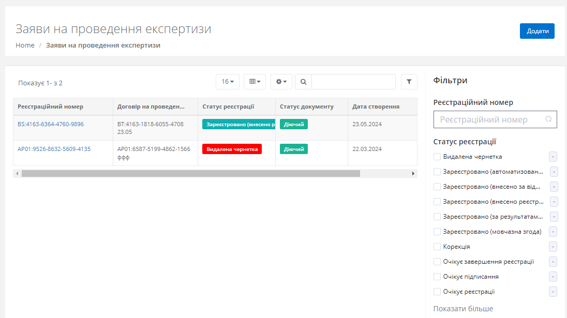Click the count badge beside Видалена чернетка
Screen dimensions: 567x318
553,157
